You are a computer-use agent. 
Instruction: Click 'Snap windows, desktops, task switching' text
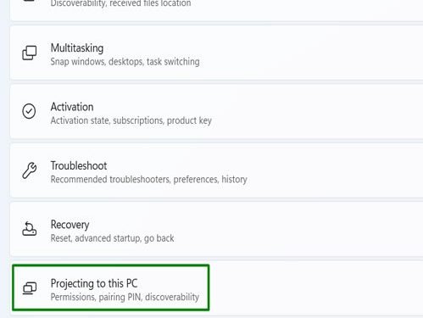125,62
